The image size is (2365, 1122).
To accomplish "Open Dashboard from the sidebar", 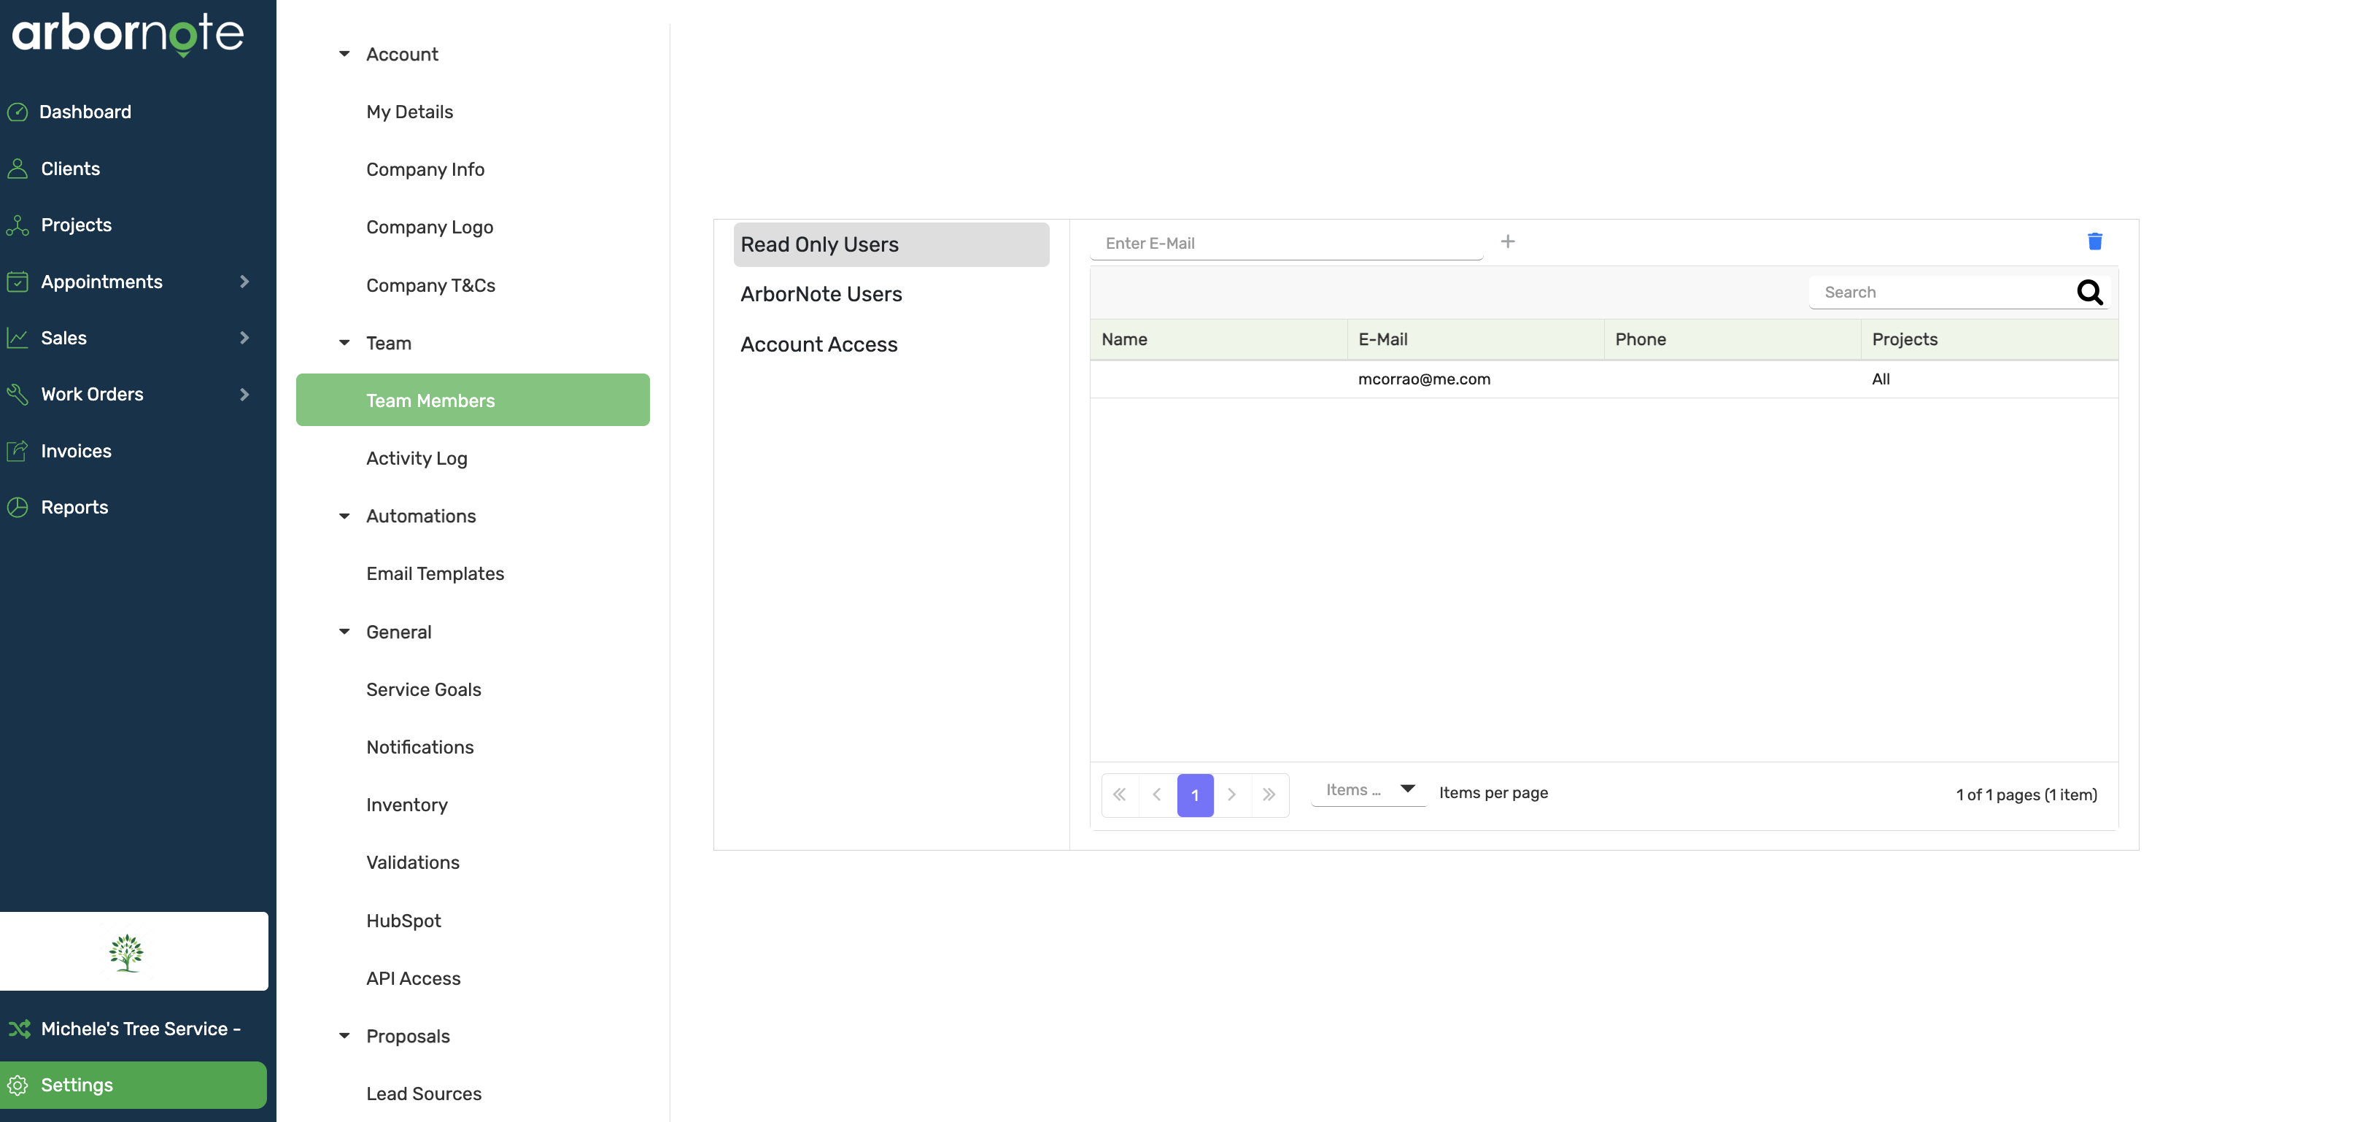I will (x=85, y=112).
